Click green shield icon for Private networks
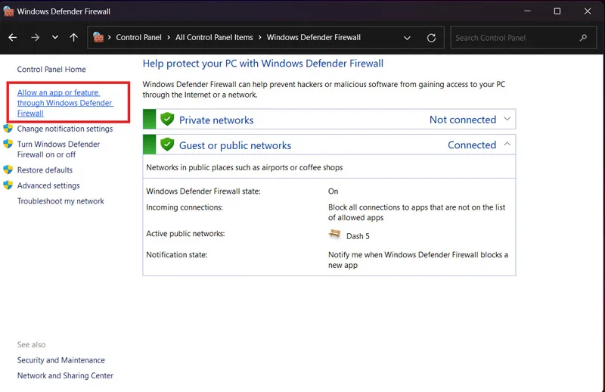The width and height of the screenshot is (605, 392). click(167, 119)
